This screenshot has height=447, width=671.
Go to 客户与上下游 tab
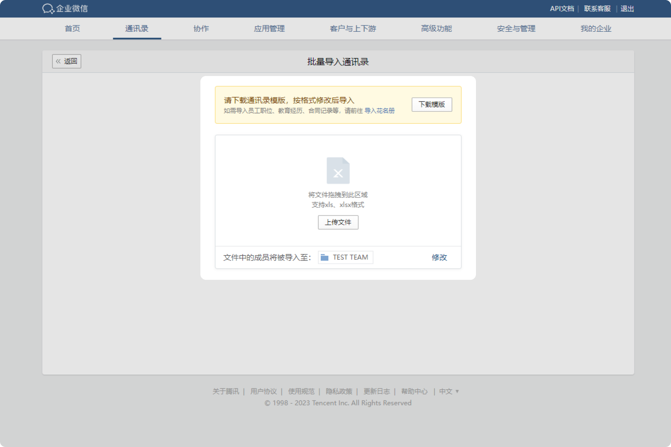(x=353, y=29)
